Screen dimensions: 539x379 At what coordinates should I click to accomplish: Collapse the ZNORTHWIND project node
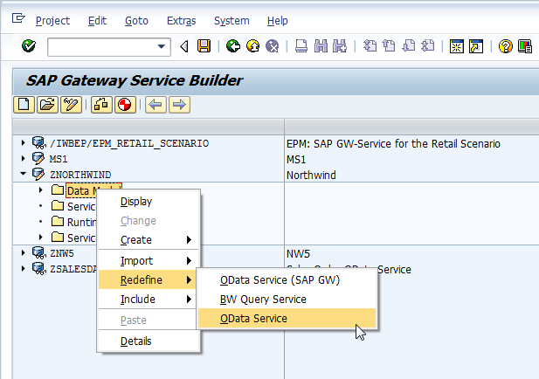tap(23, 174)
